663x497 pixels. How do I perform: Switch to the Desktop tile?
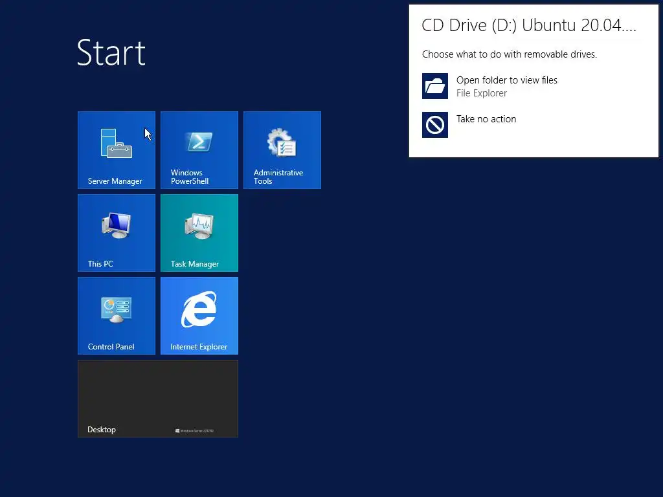[x=158, y=399]
